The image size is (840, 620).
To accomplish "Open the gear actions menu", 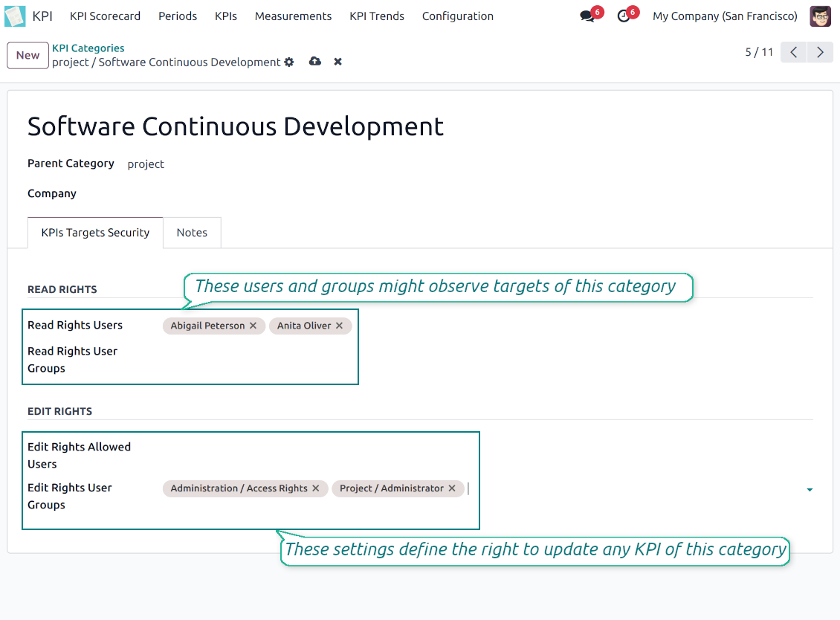I will tap(289, 62).
